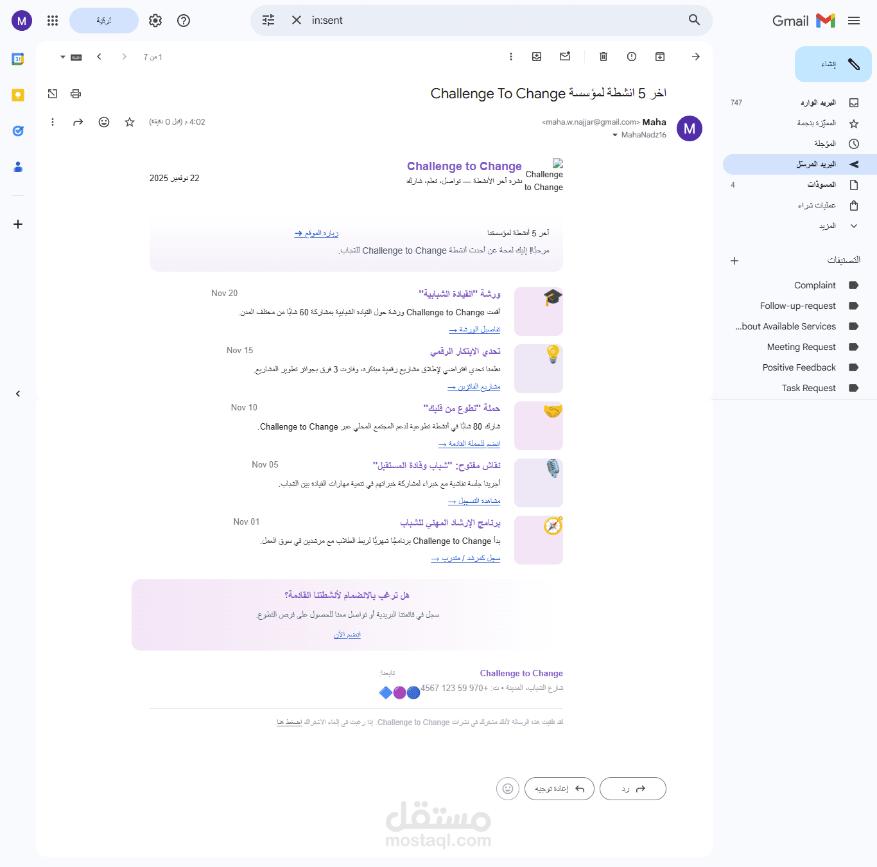Screen dimensions: 877x867
Task: Click the graduation cap workshop thumbnail
Action: point(539,311)
